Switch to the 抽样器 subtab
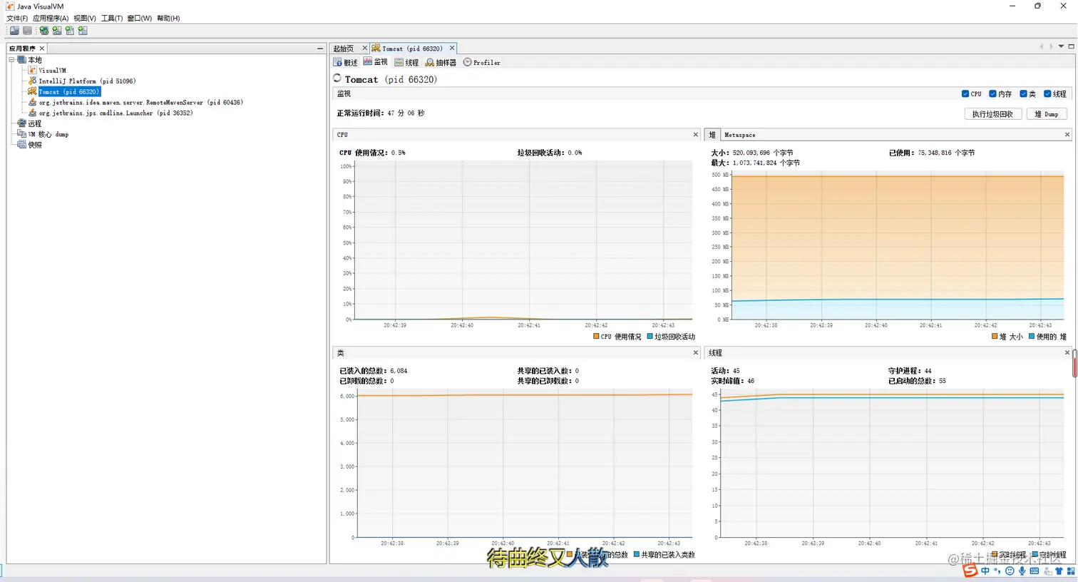 pos(441,63)
